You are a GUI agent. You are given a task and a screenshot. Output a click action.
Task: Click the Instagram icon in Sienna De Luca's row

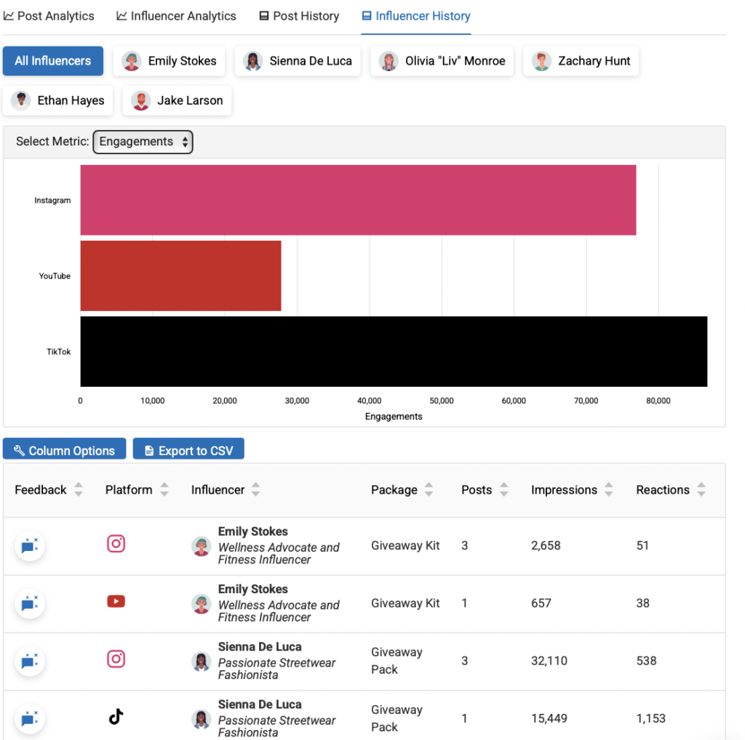pos(116,659)
